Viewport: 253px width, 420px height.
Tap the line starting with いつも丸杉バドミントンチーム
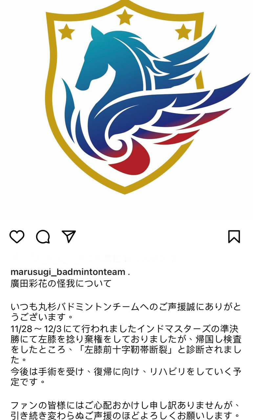[x=126, y=306]
